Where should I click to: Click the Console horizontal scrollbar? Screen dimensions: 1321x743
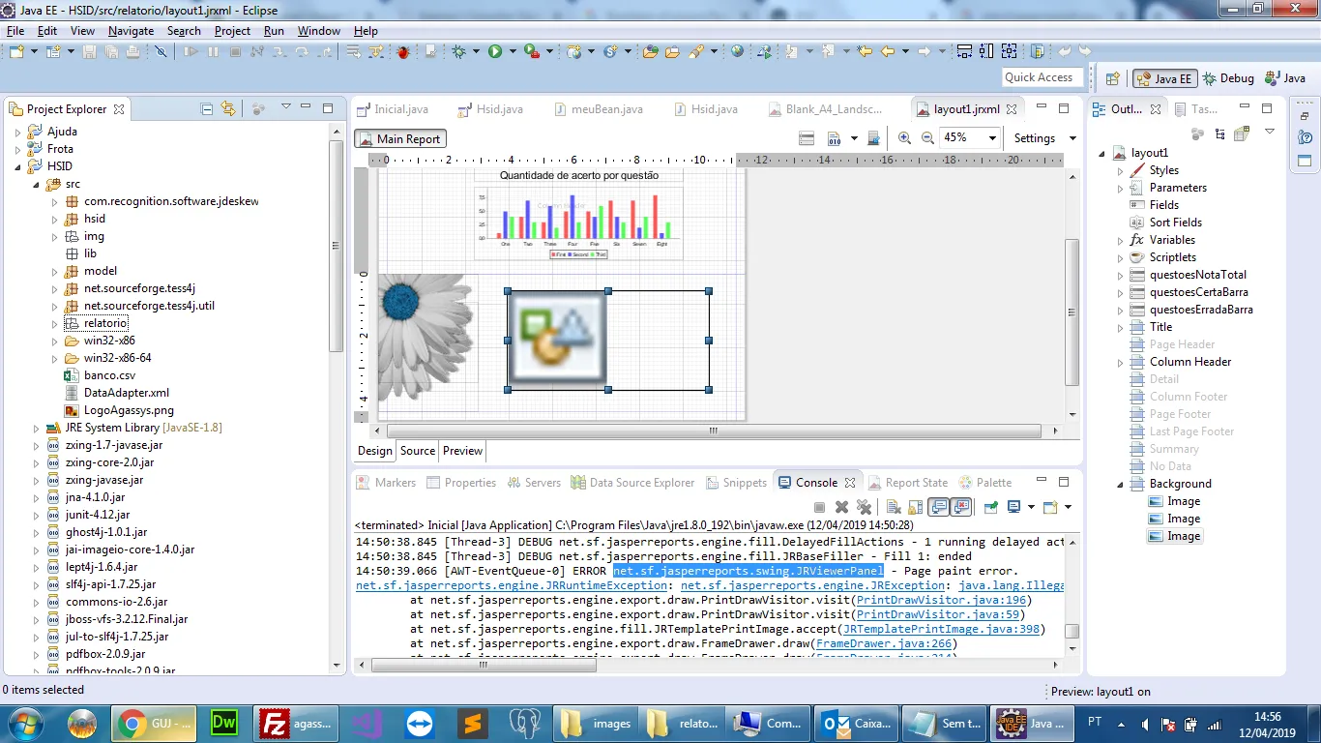click(484, 665)
